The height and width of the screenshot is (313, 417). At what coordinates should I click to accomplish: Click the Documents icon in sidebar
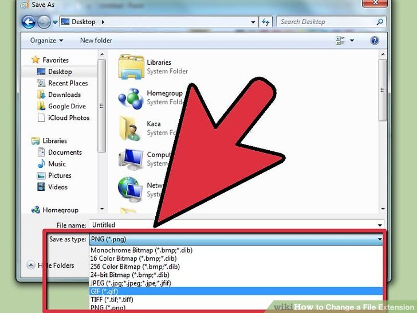(x=41, y=152)
